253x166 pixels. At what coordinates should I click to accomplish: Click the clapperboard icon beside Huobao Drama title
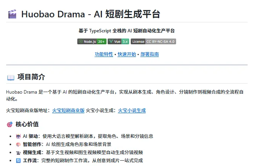click(12, 14)
